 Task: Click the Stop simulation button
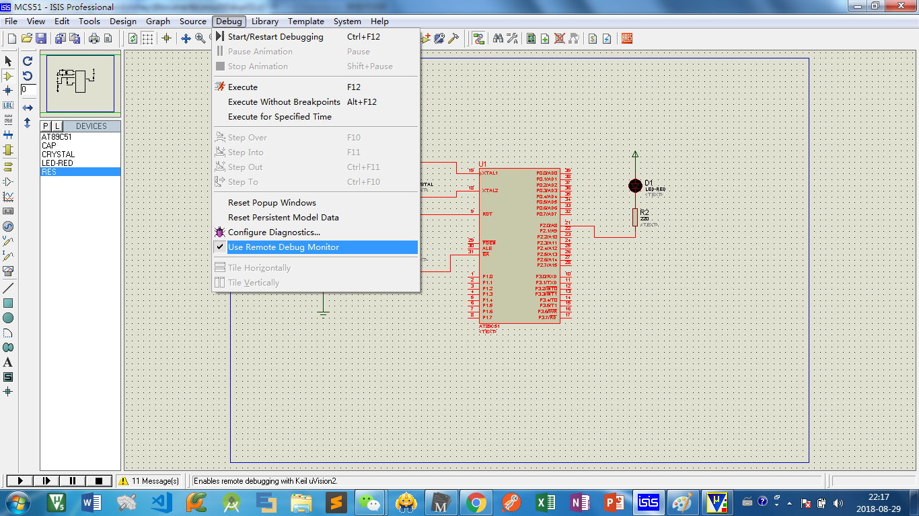pos(99,481)
